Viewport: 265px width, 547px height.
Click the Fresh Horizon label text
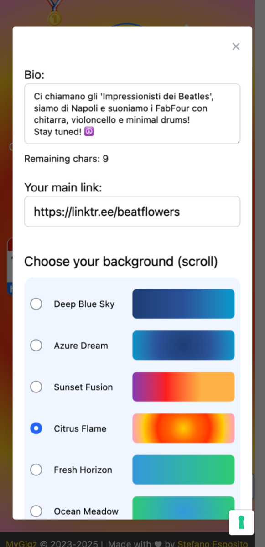(x=83, y=470)
